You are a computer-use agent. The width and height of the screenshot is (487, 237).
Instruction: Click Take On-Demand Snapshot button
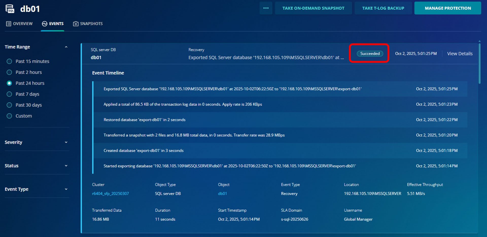pyautogui.click(x=313, y=8)
